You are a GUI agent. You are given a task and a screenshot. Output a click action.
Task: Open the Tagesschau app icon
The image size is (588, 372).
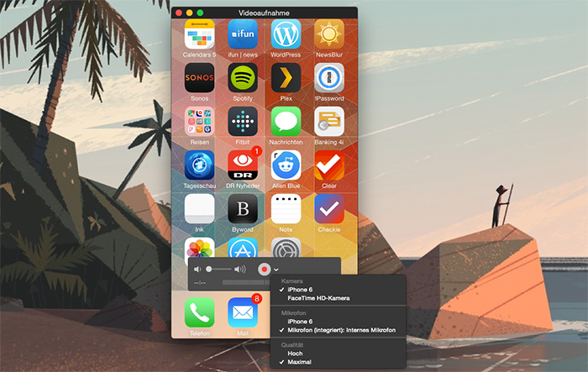coord(200,165)
